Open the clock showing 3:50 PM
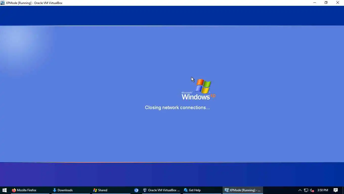Image resolution: width=344 pixels, height=194 pixels. pyautogui.click(x=323, y=190)
